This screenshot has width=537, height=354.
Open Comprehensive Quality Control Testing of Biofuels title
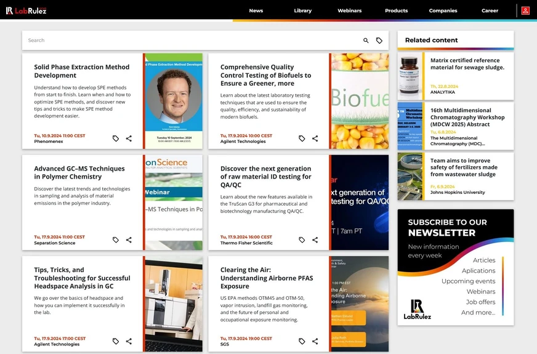point(266,75)
